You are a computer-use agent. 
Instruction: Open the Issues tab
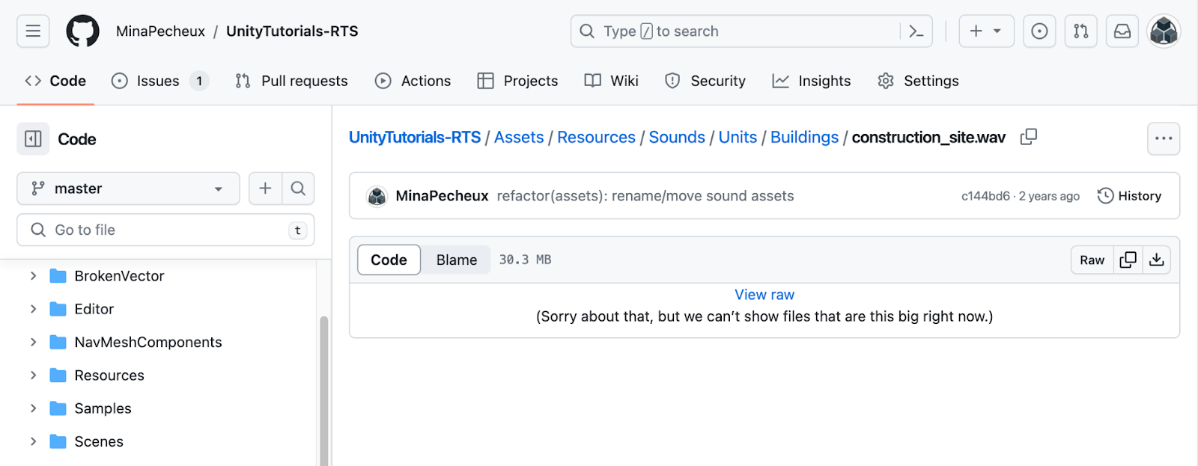pos(159,81)
